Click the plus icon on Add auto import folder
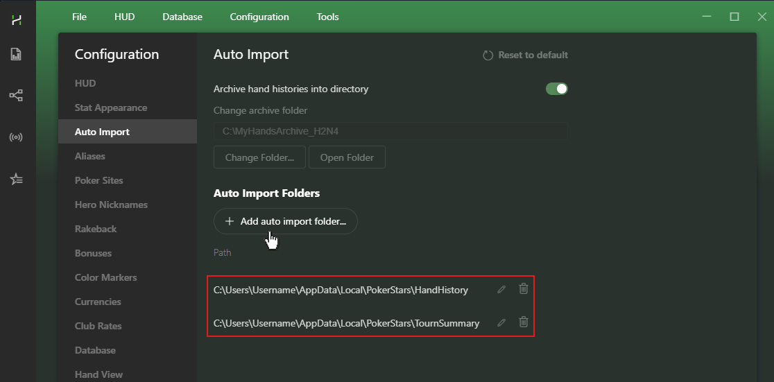Screen dimensions: 774x382 (x=229, y=222)
